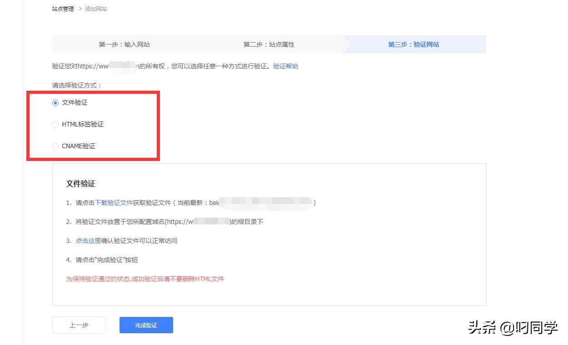This screenshot has width=568, height=345.
Task: Navigate to 站点管理 in the breadcrumb
Action: click(x=62, y=9)
